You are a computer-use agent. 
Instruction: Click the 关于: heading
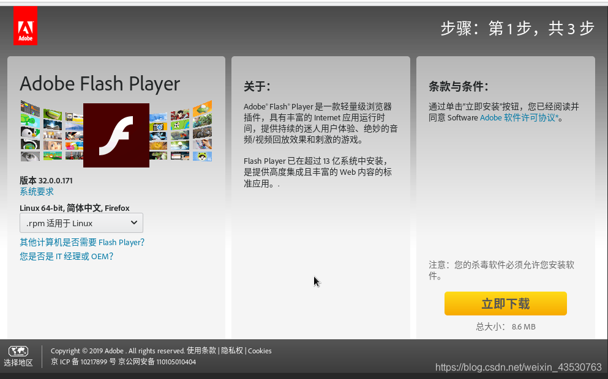pyautogui.click(x=257, y=86)
